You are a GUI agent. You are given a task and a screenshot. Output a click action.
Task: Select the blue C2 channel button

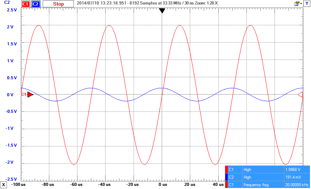coord(35,4)
